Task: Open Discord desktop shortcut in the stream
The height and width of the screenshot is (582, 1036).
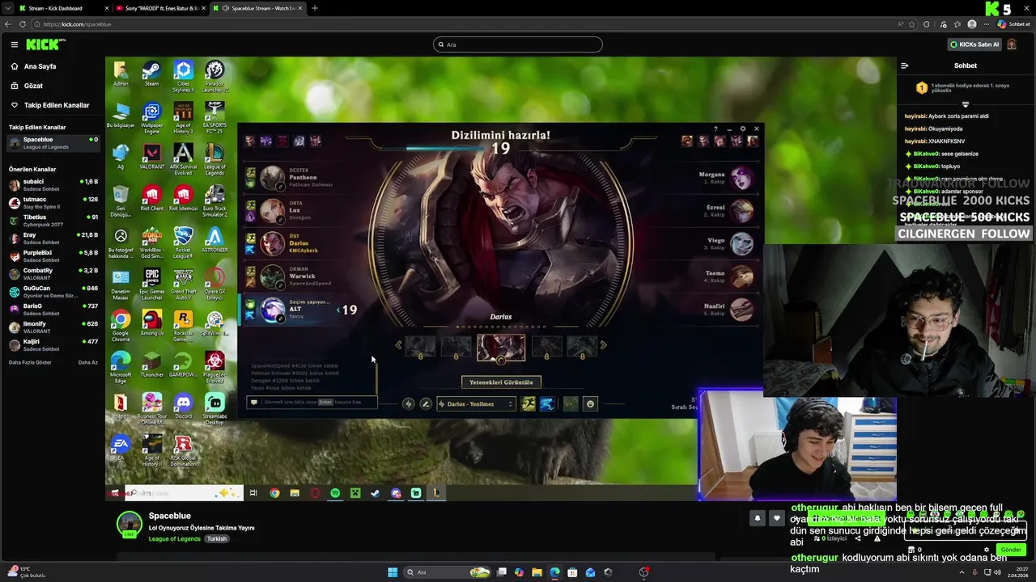Action: [x=183, y=406]
